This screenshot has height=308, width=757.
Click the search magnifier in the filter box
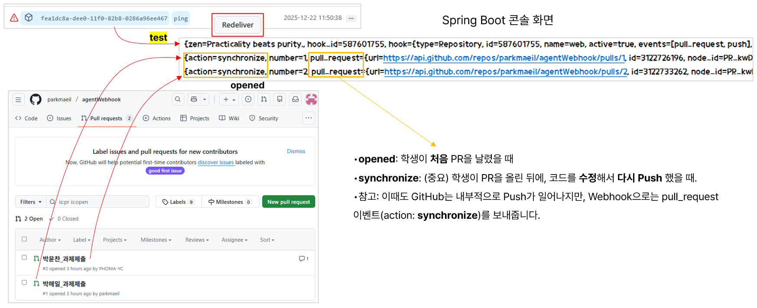[52, 202]
